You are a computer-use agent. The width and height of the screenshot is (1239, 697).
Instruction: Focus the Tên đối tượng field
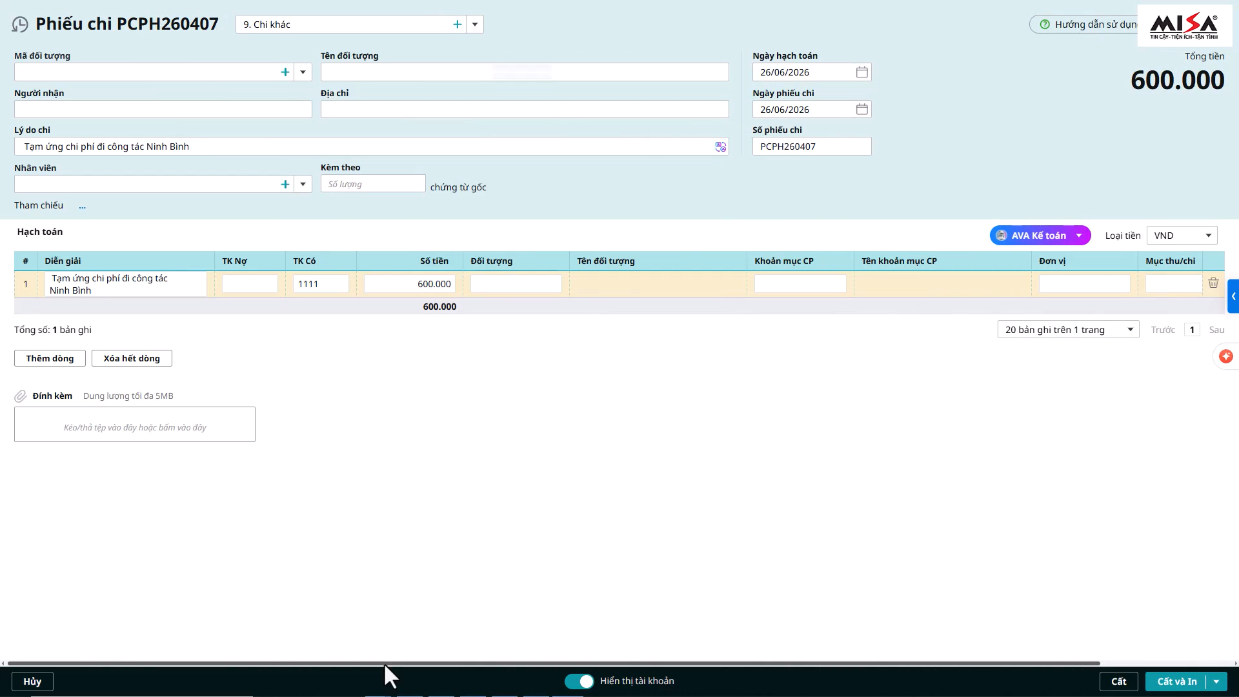[x=525, y=72]
